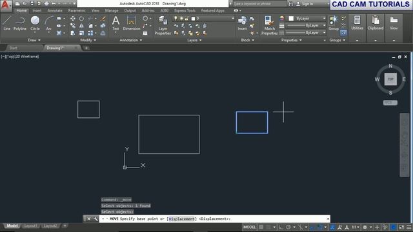Click the WCS label below ViewCube
This screenshot has height=232, width=413.
[x=390, y=102]
